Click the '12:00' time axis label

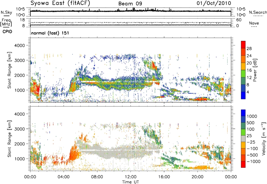130,177
